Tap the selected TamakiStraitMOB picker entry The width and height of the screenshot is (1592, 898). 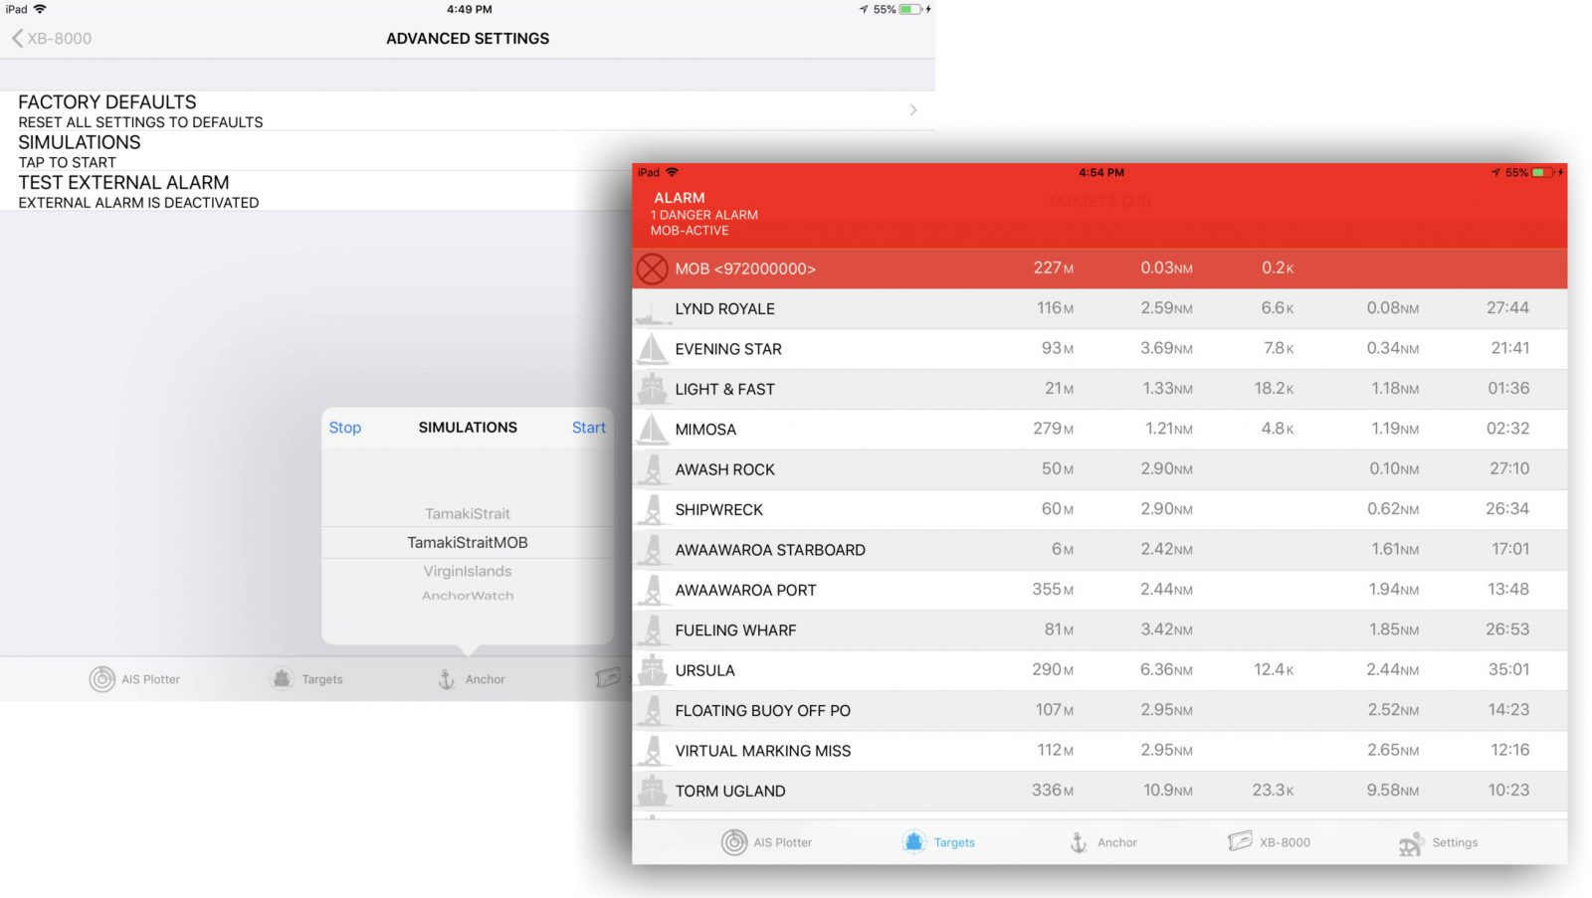tap(467, 542)
